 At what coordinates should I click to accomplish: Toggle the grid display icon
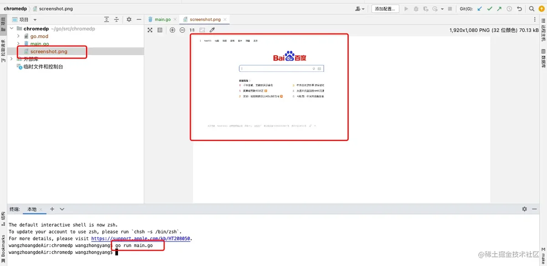(160, 30)
